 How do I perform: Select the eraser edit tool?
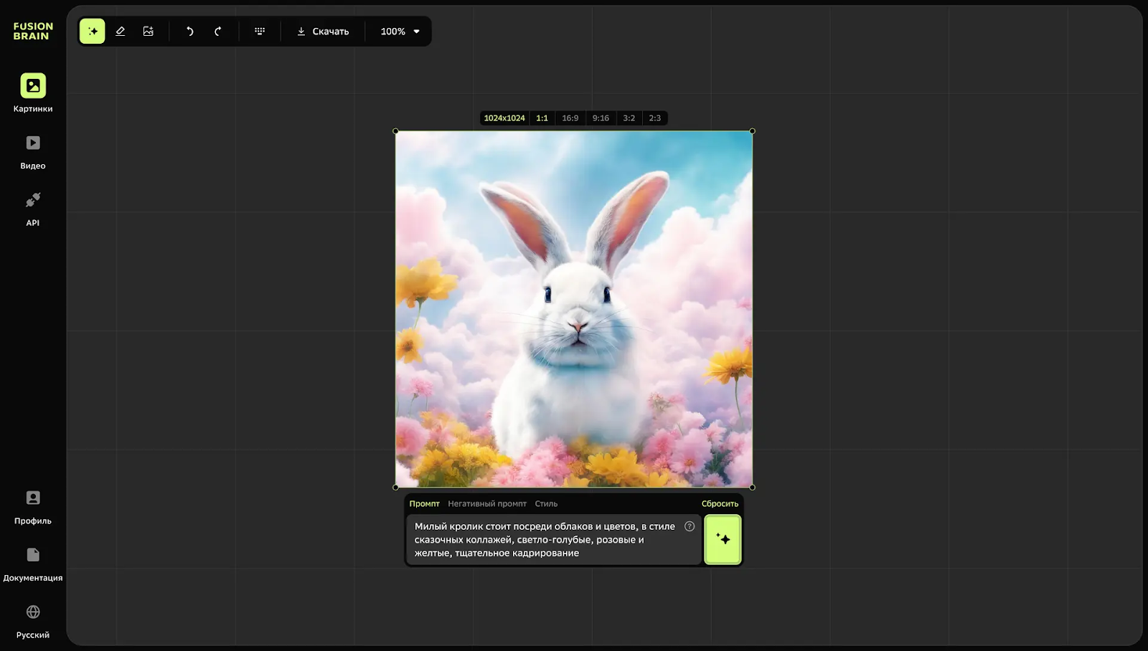pyautogui.click(x=121, y=32)
